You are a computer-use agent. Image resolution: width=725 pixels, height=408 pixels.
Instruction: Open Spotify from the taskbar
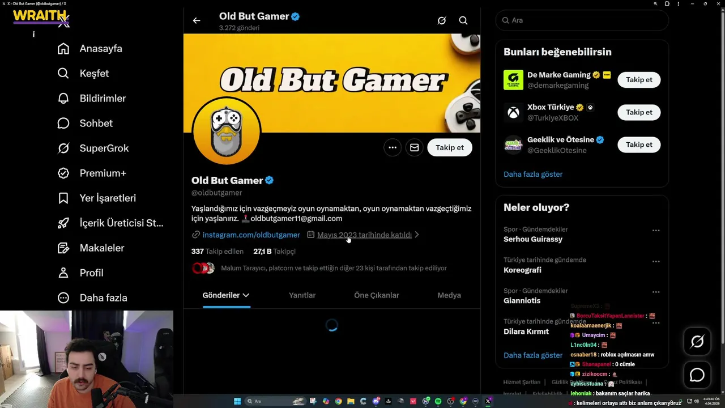(438, 401)
